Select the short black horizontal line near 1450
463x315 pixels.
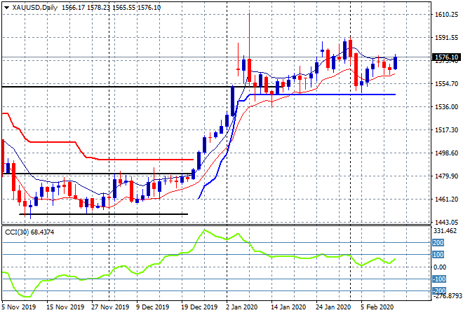click(103, 214)
